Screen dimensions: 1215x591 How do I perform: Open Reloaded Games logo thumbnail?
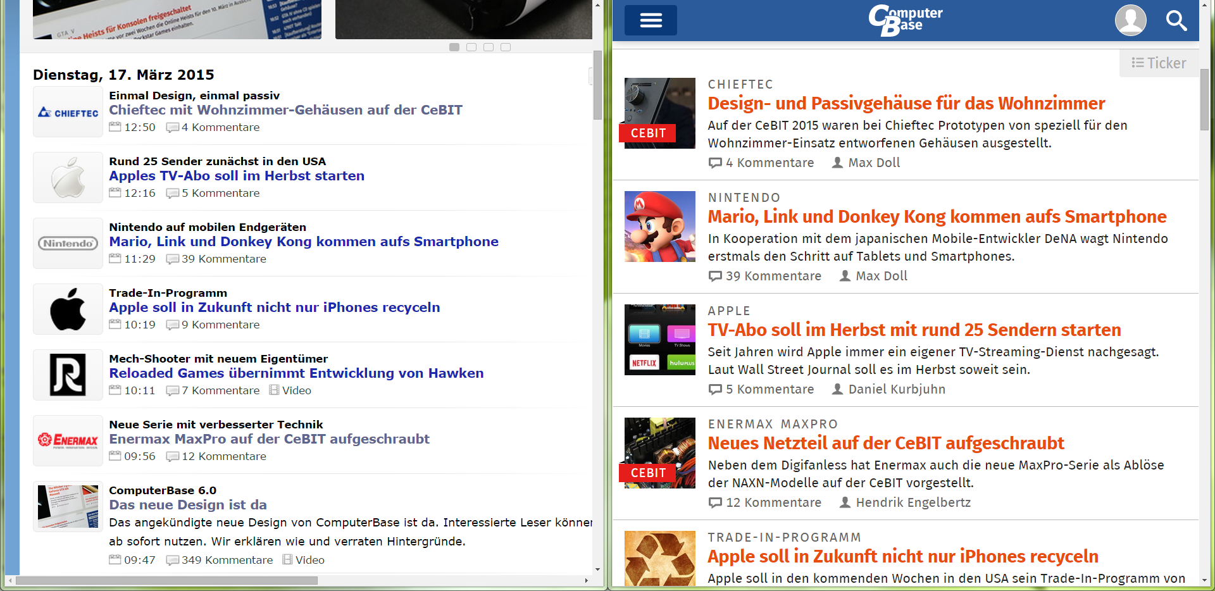[x=68, y=375]
